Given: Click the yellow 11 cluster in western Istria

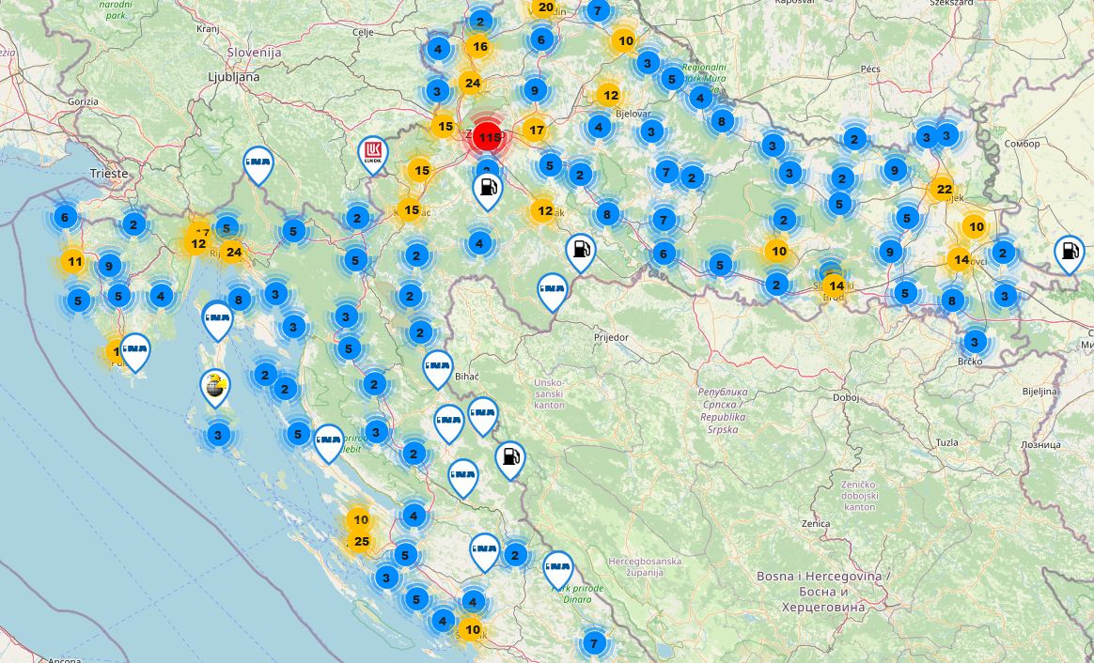Looking at the screenshot, I should pos(75,262).
